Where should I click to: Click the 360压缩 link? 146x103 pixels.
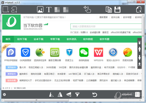tap(62, 67)
